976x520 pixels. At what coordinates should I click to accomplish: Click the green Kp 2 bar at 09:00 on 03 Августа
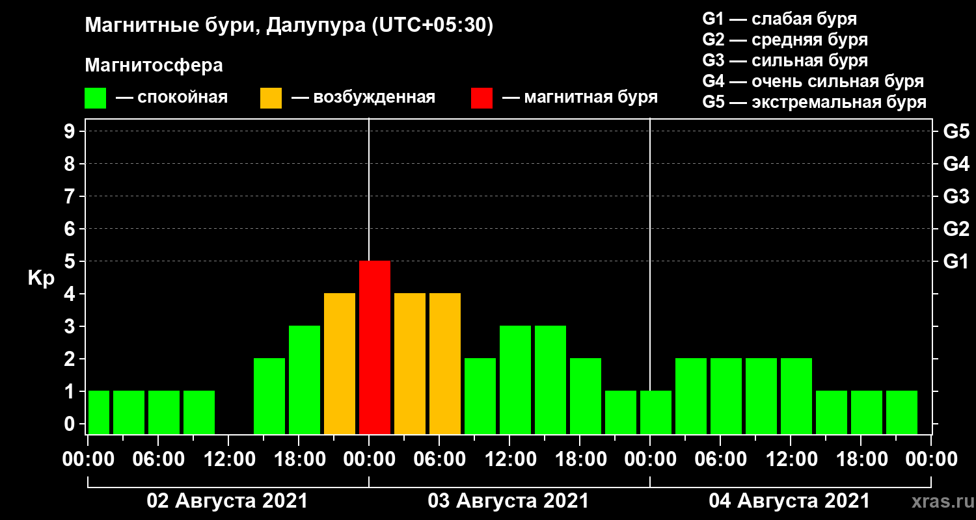(x=480, y=396)
